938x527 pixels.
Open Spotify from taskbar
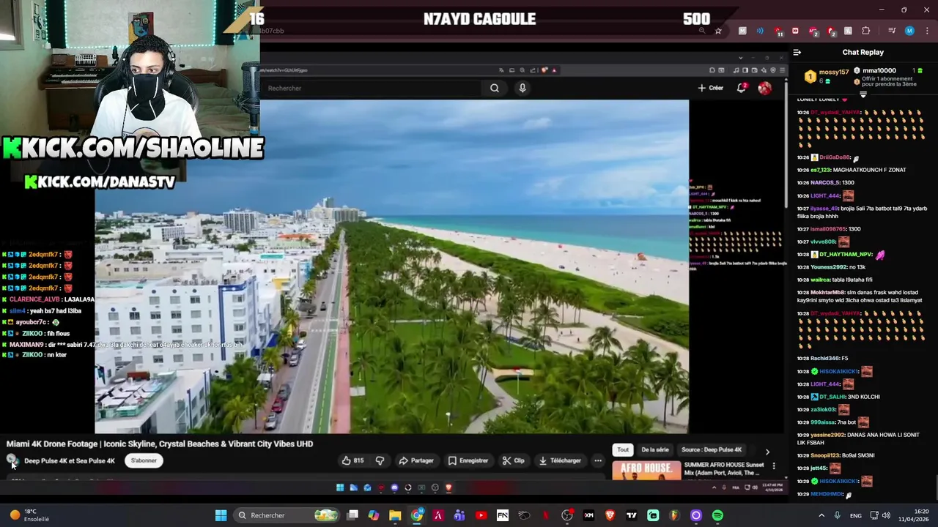[717, 515]
